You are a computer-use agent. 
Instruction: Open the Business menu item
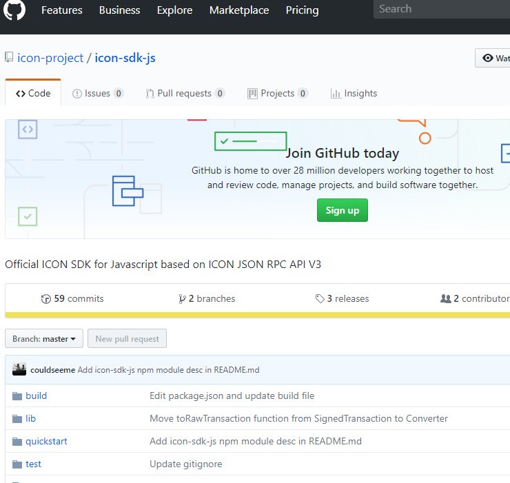[119, 10]
